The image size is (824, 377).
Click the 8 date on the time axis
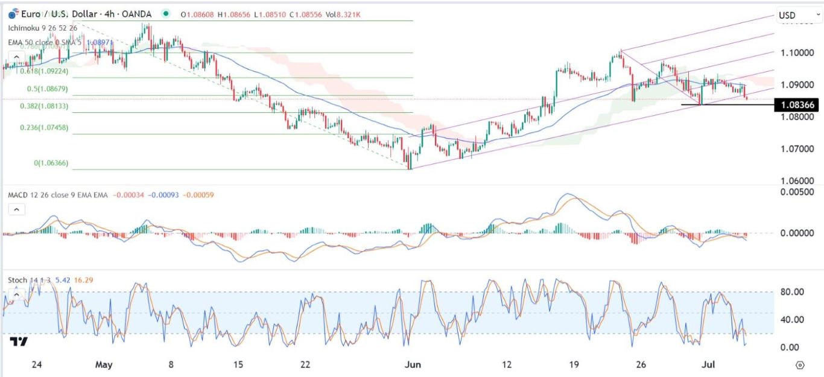pos(172,364)
